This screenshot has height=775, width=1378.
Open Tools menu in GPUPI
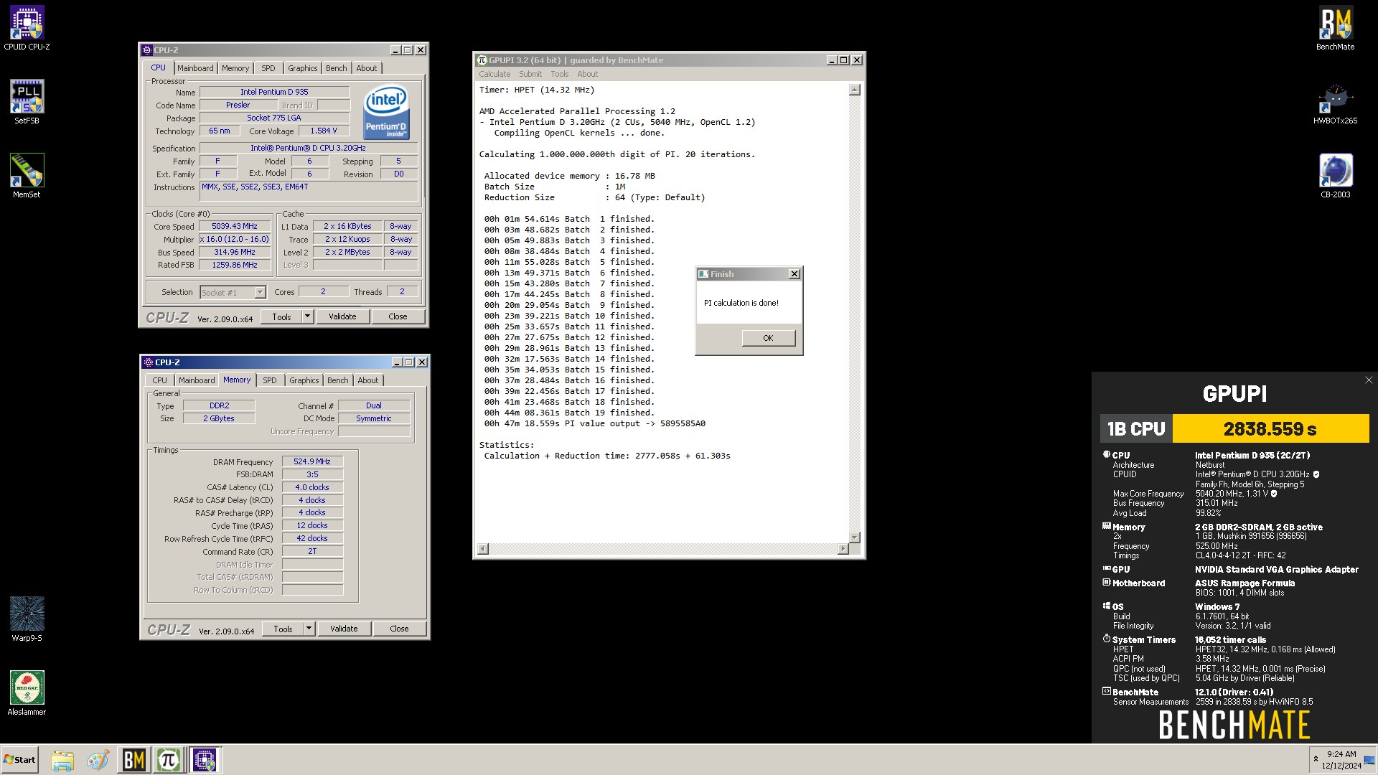[x=559, y=74]
